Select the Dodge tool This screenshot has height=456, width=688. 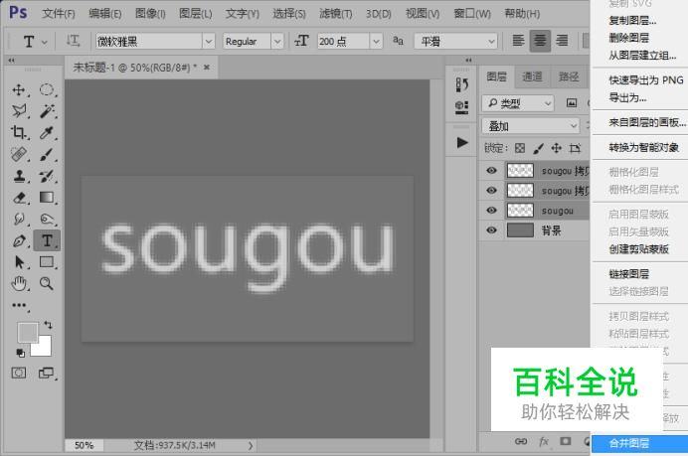[47, 219]
